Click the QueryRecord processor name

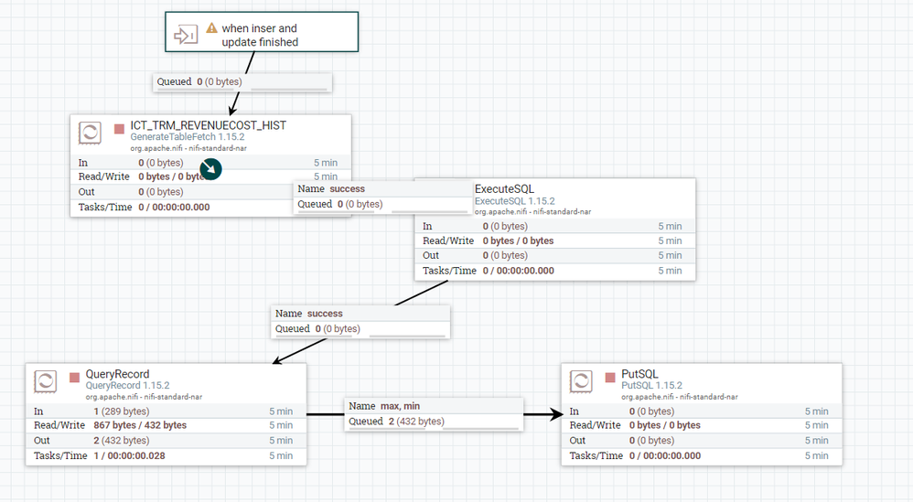(x=118, y=374)
